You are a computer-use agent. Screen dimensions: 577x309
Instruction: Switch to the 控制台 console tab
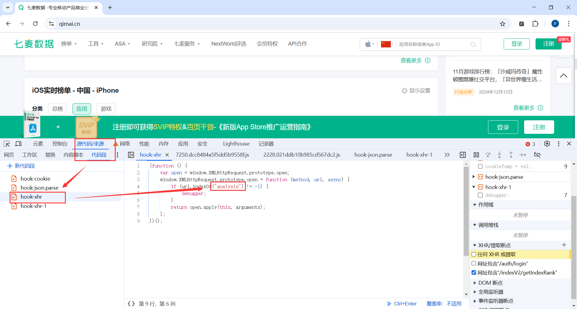tap(60, 144)
